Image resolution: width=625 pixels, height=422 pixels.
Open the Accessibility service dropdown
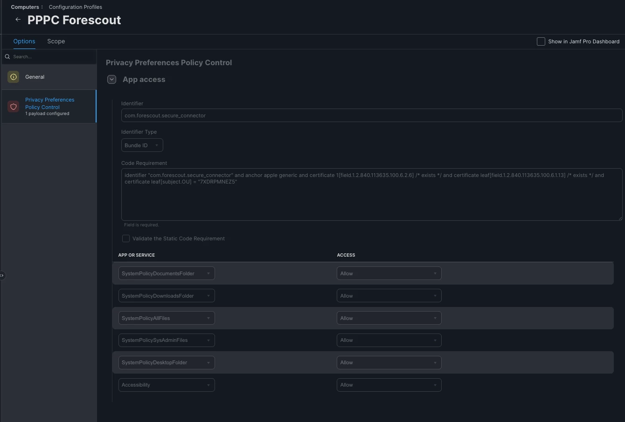pyautogui.click(x=167, y=385)
